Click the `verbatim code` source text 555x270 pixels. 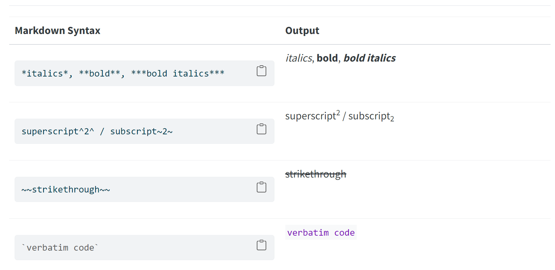(x=60, y=248)
